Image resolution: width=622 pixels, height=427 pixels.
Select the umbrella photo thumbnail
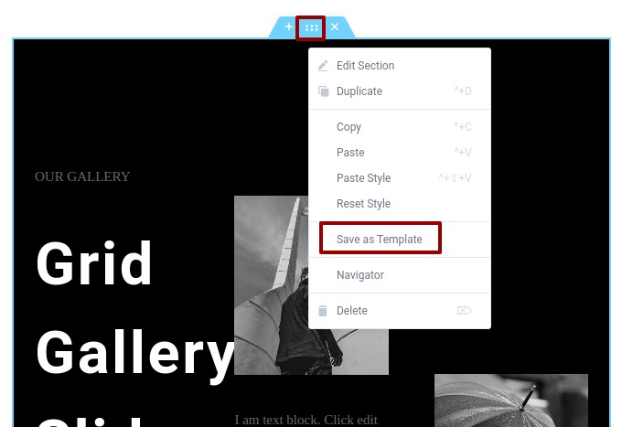(511, 400)
